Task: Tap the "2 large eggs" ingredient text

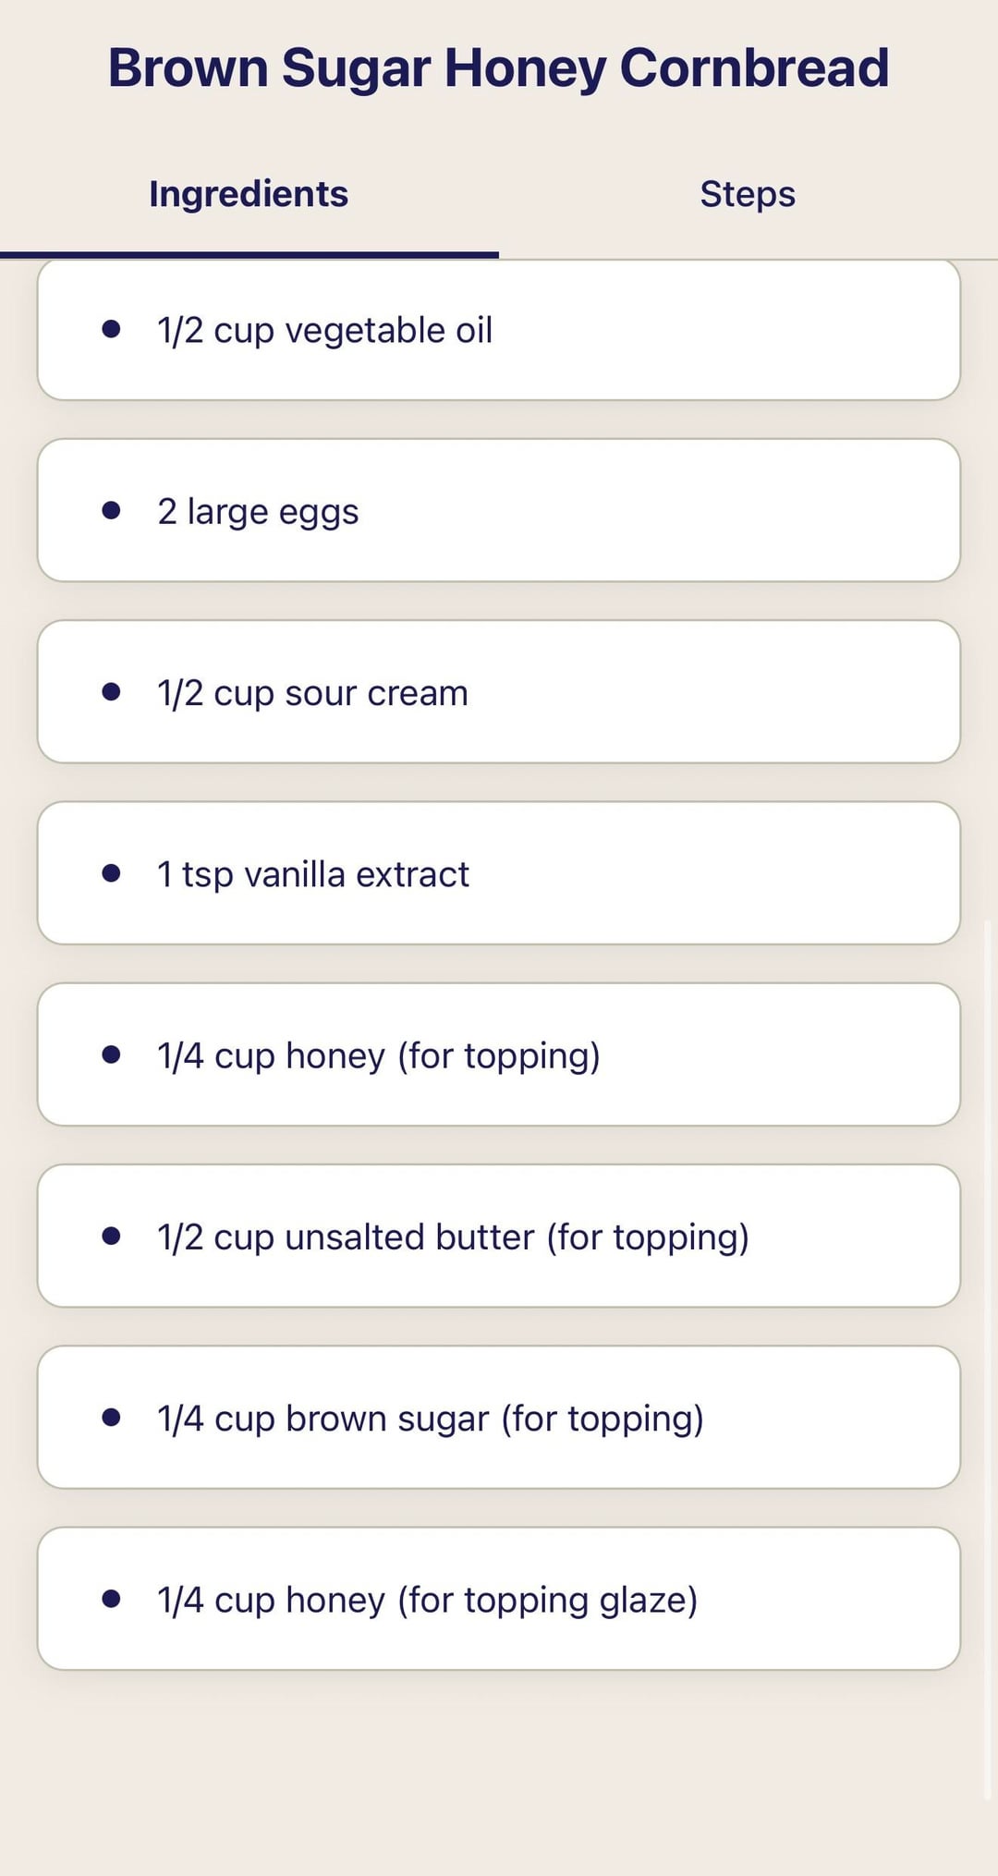Action: pos(258,511)
